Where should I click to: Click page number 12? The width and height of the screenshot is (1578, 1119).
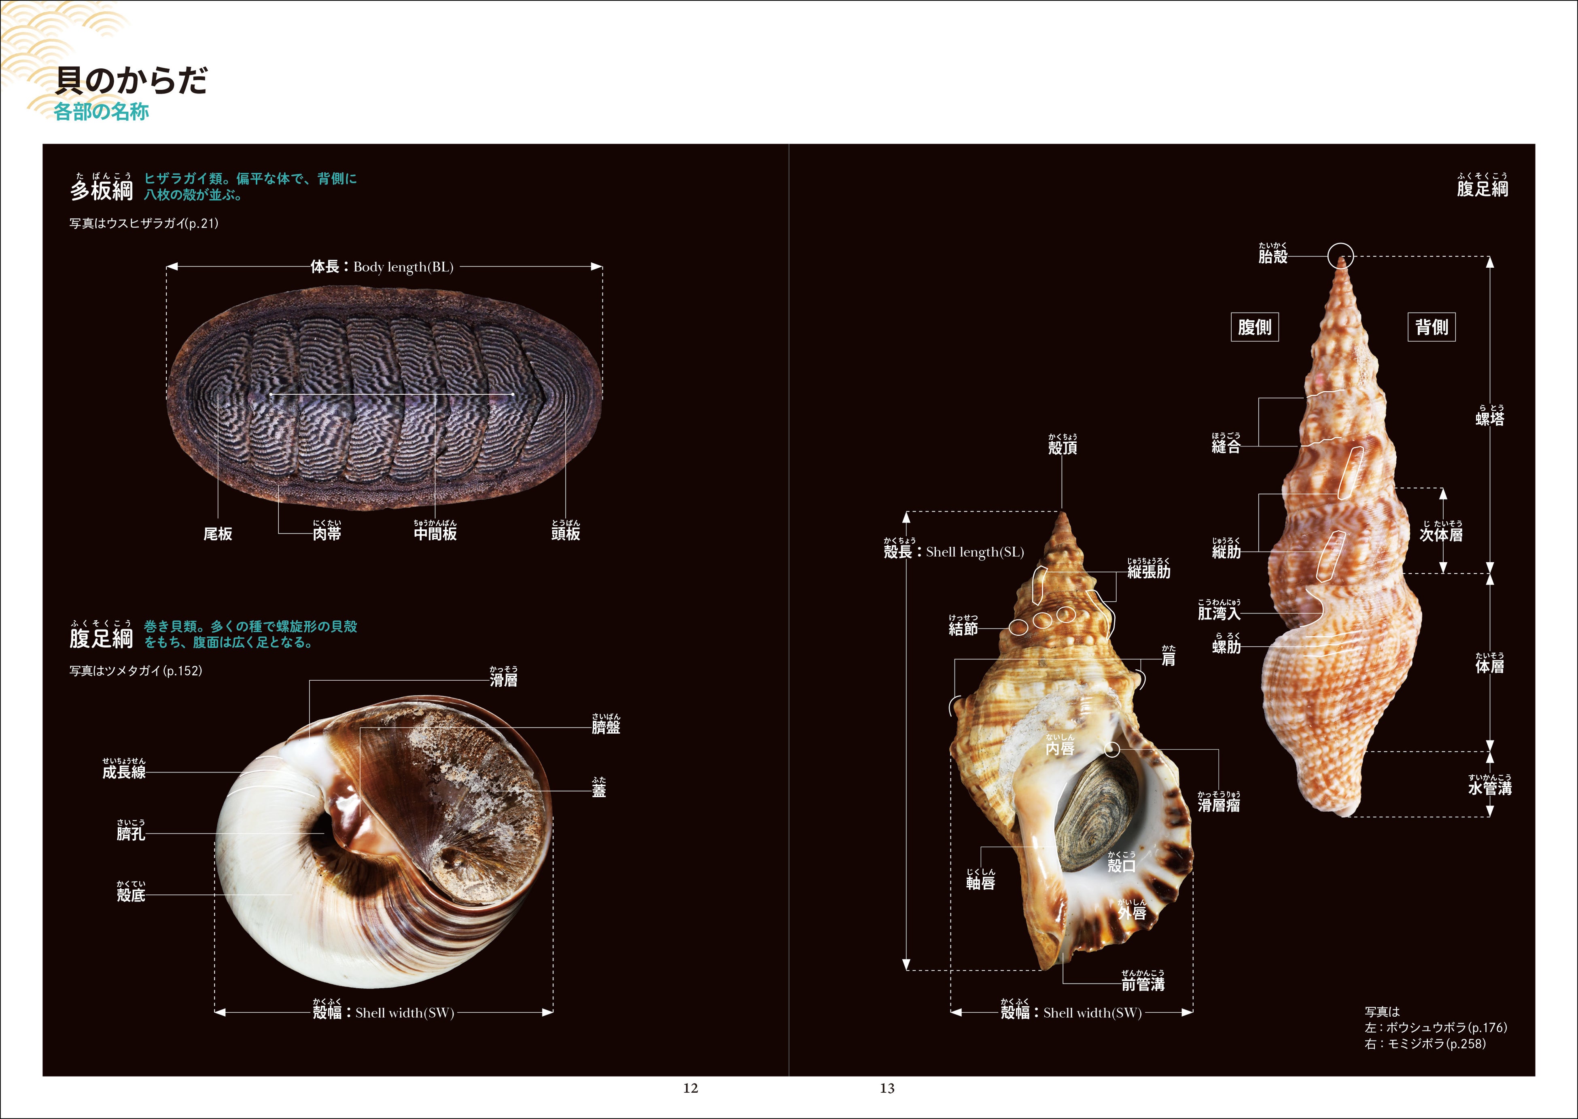691,1088
